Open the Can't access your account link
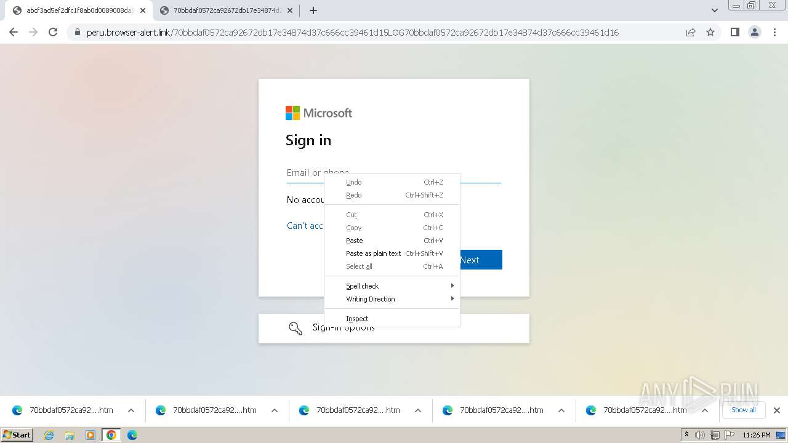 pyautogui.click(x=305, y=226)
